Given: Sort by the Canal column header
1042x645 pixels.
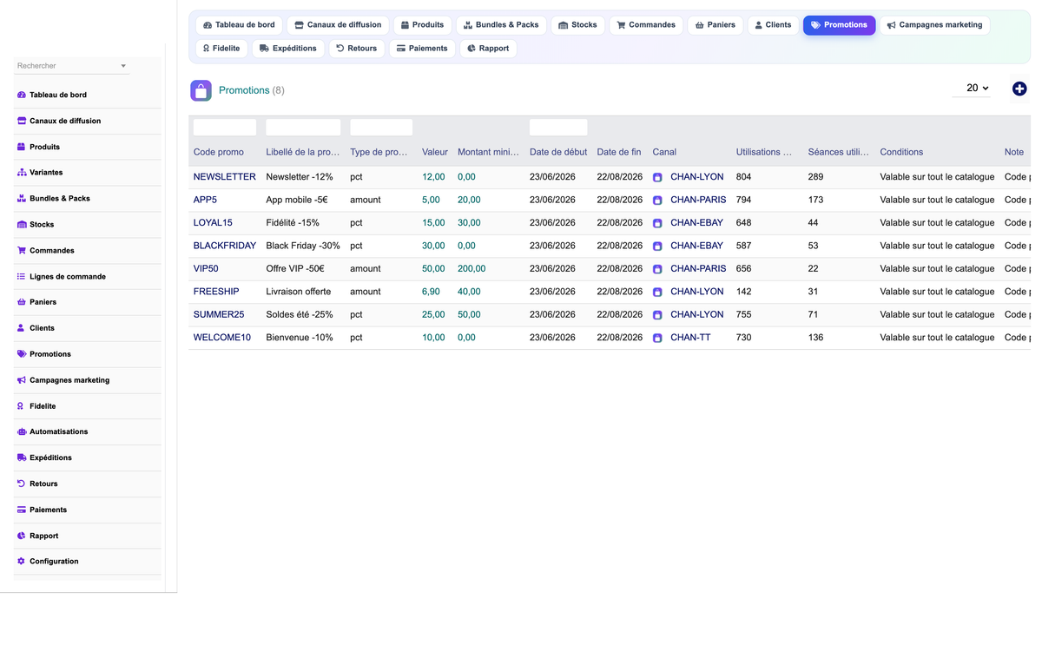Looking at the screenshot, I should click(664, 152).
